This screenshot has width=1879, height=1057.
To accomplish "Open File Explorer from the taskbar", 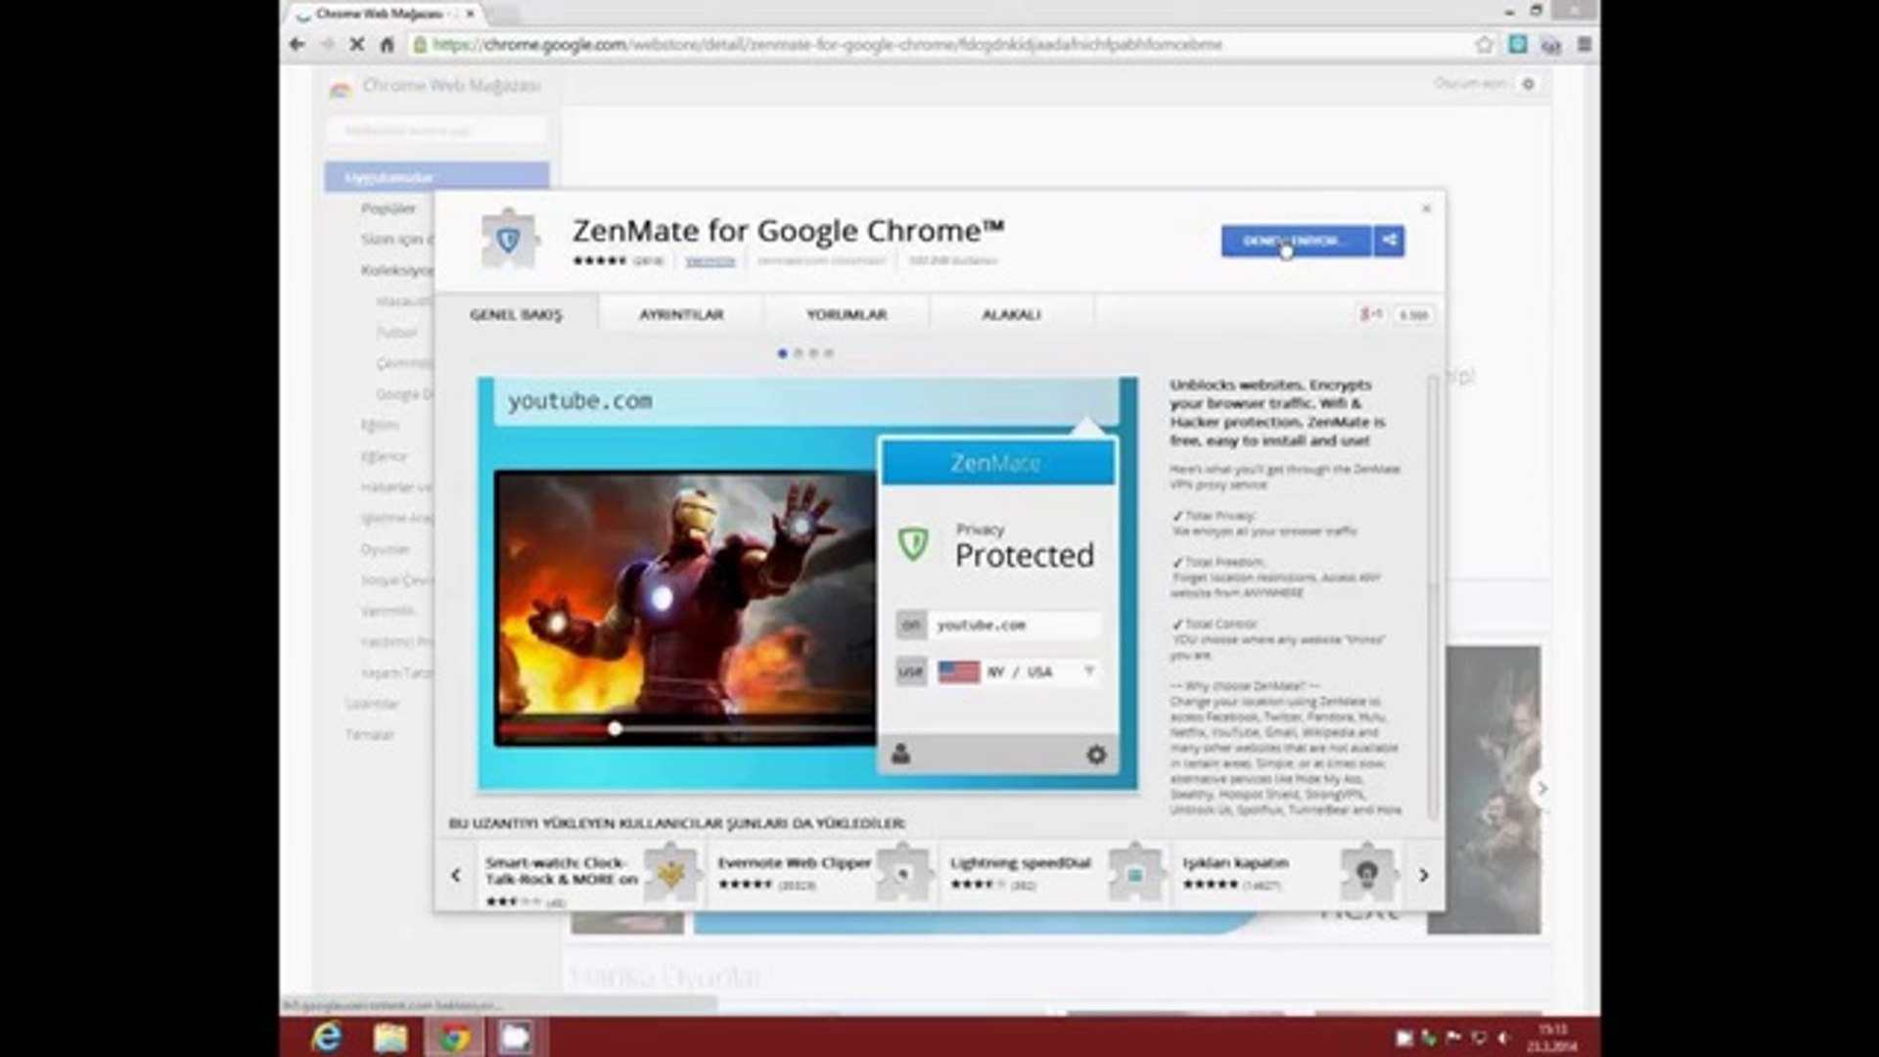I will (x=390, y=1036).
